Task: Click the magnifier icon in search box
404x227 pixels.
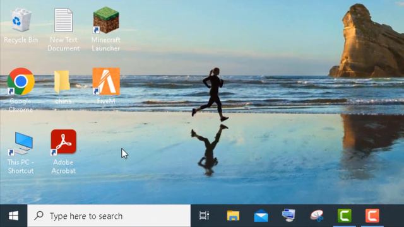Action: click(x=39, y=216)
